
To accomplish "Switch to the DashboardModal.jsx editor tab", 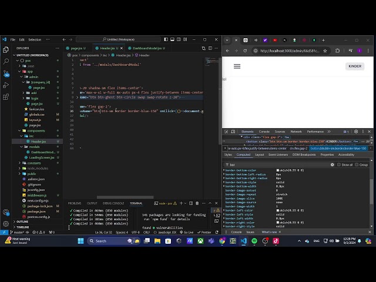I will pyautogui.click(x=147, y=48).
